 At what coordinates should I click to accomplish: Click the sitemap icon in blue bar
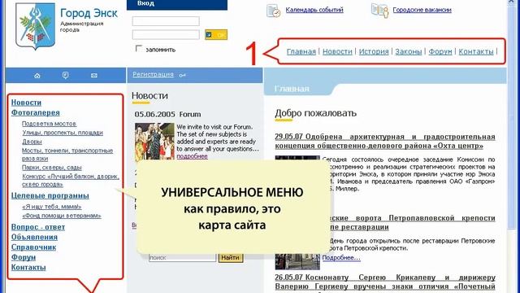tap(65, 76)
